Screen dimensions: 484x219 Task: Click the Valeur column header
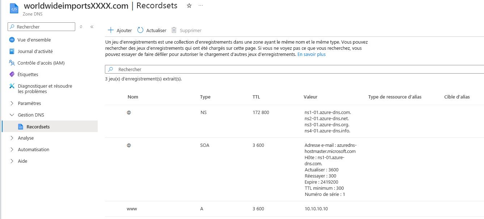(x=310, y=97)
